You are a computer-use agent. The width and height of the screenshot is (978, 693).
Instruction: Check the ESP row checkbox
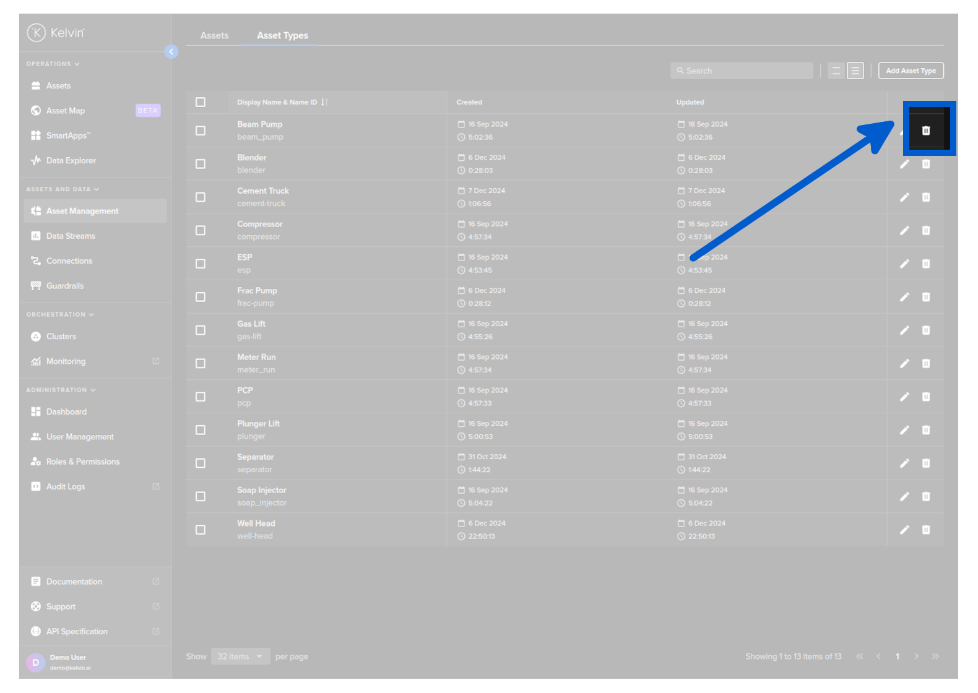click(201, 264)
